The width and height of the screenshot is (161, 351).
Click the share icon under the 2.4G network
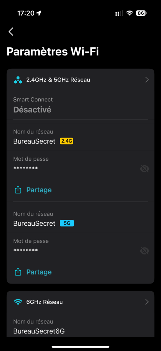click(x=18, y=190)
